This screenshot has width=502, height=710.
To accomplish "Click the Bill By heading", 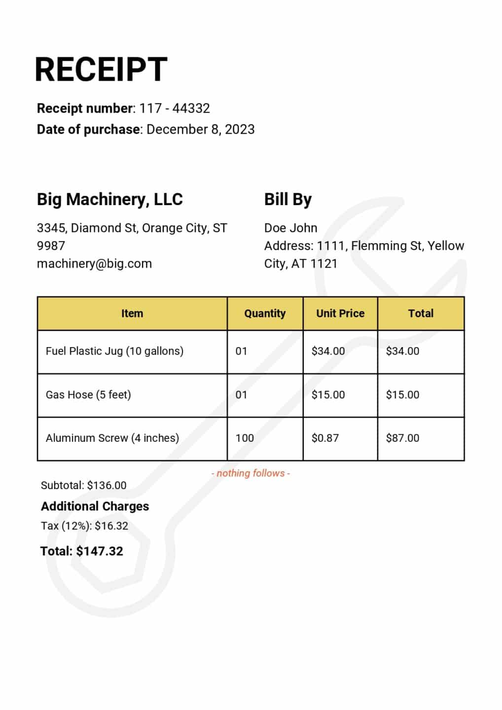I will 288,200.
